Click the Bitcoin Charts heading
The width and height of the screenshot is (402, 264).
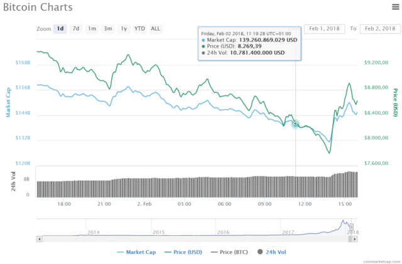point(38,7)
